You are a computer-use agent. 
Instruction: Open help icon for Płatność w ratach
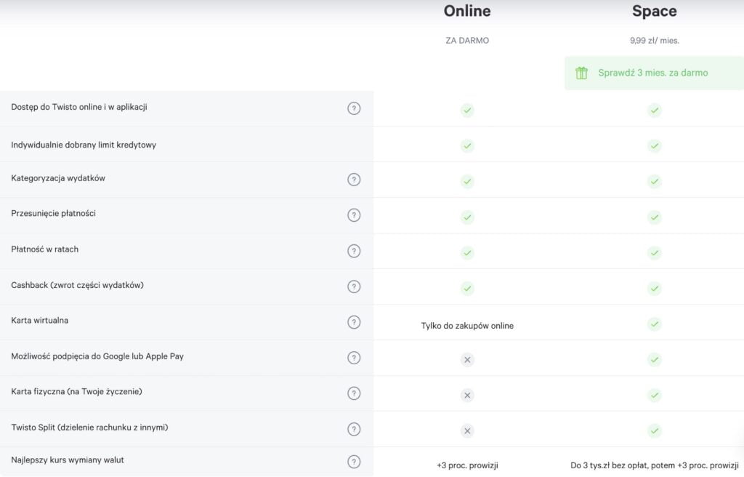(354, 251)
